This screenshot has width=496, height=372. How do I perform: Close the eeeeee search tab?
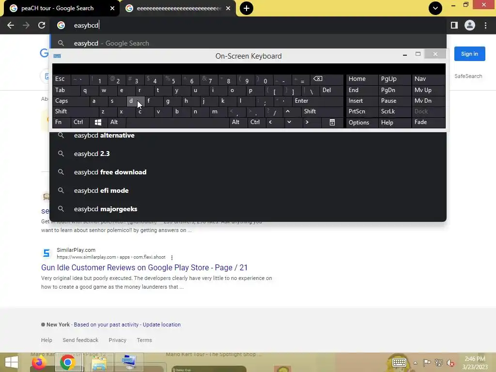(x=228, y=8)
